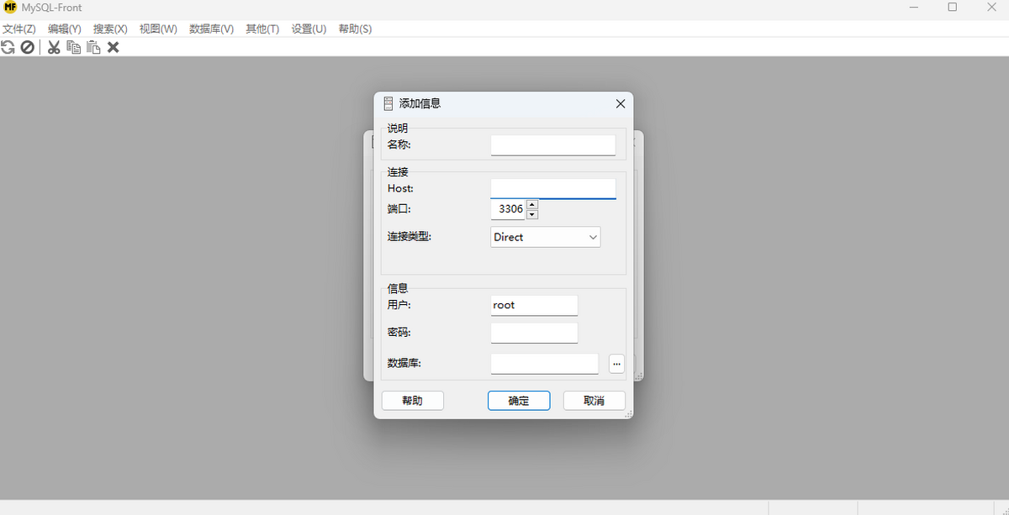1009x515 pixels.
Task: Focus the Host input field
Action: [552, 188]
